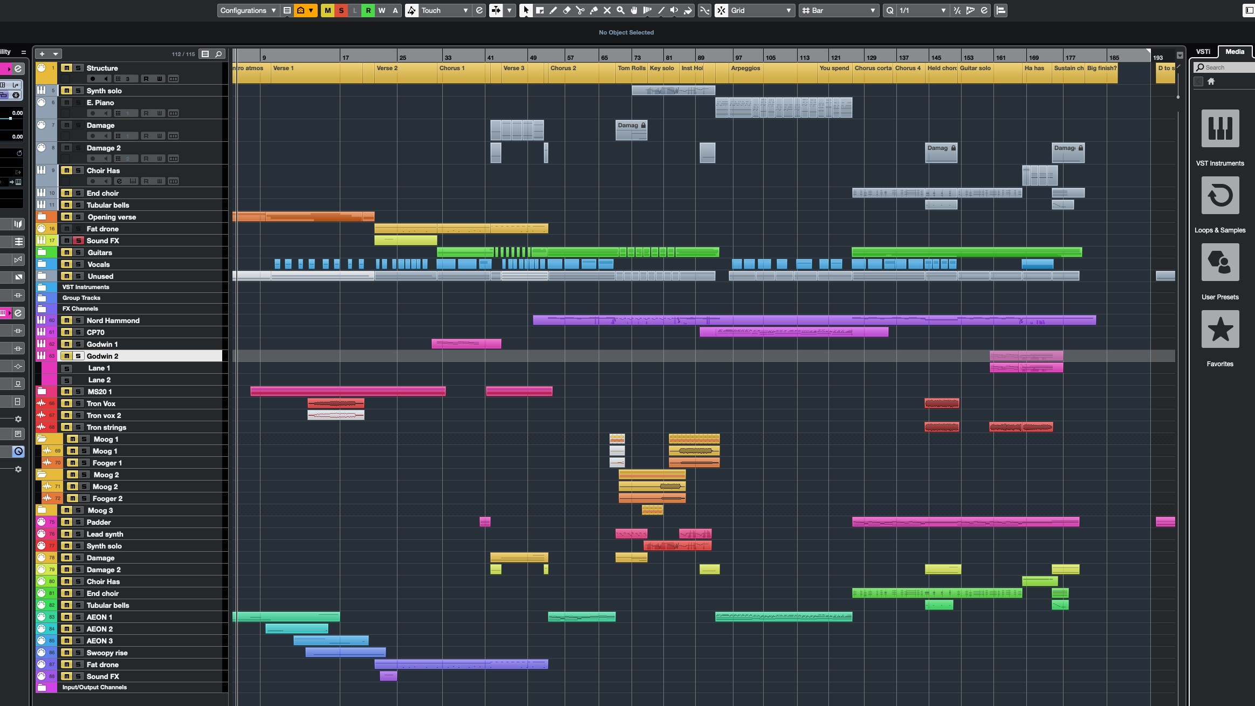1255x706 pixels.
Task: Pick the Zoom magnifier tool
Action: [620, 10]
